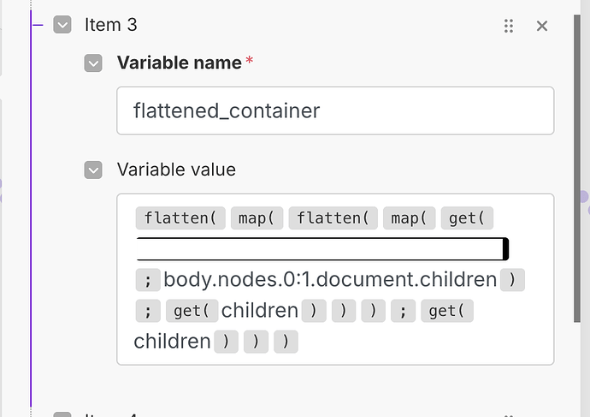Select the get( pill before children text
The image size is (590, 417).
pos(192,311)
